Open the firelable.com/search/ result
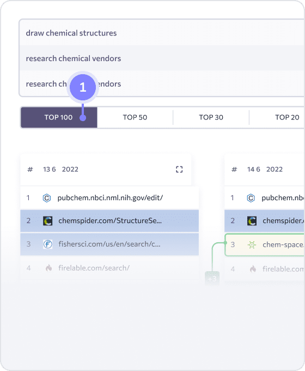Screen dimensions: 305x371 [x=94, y=268]
